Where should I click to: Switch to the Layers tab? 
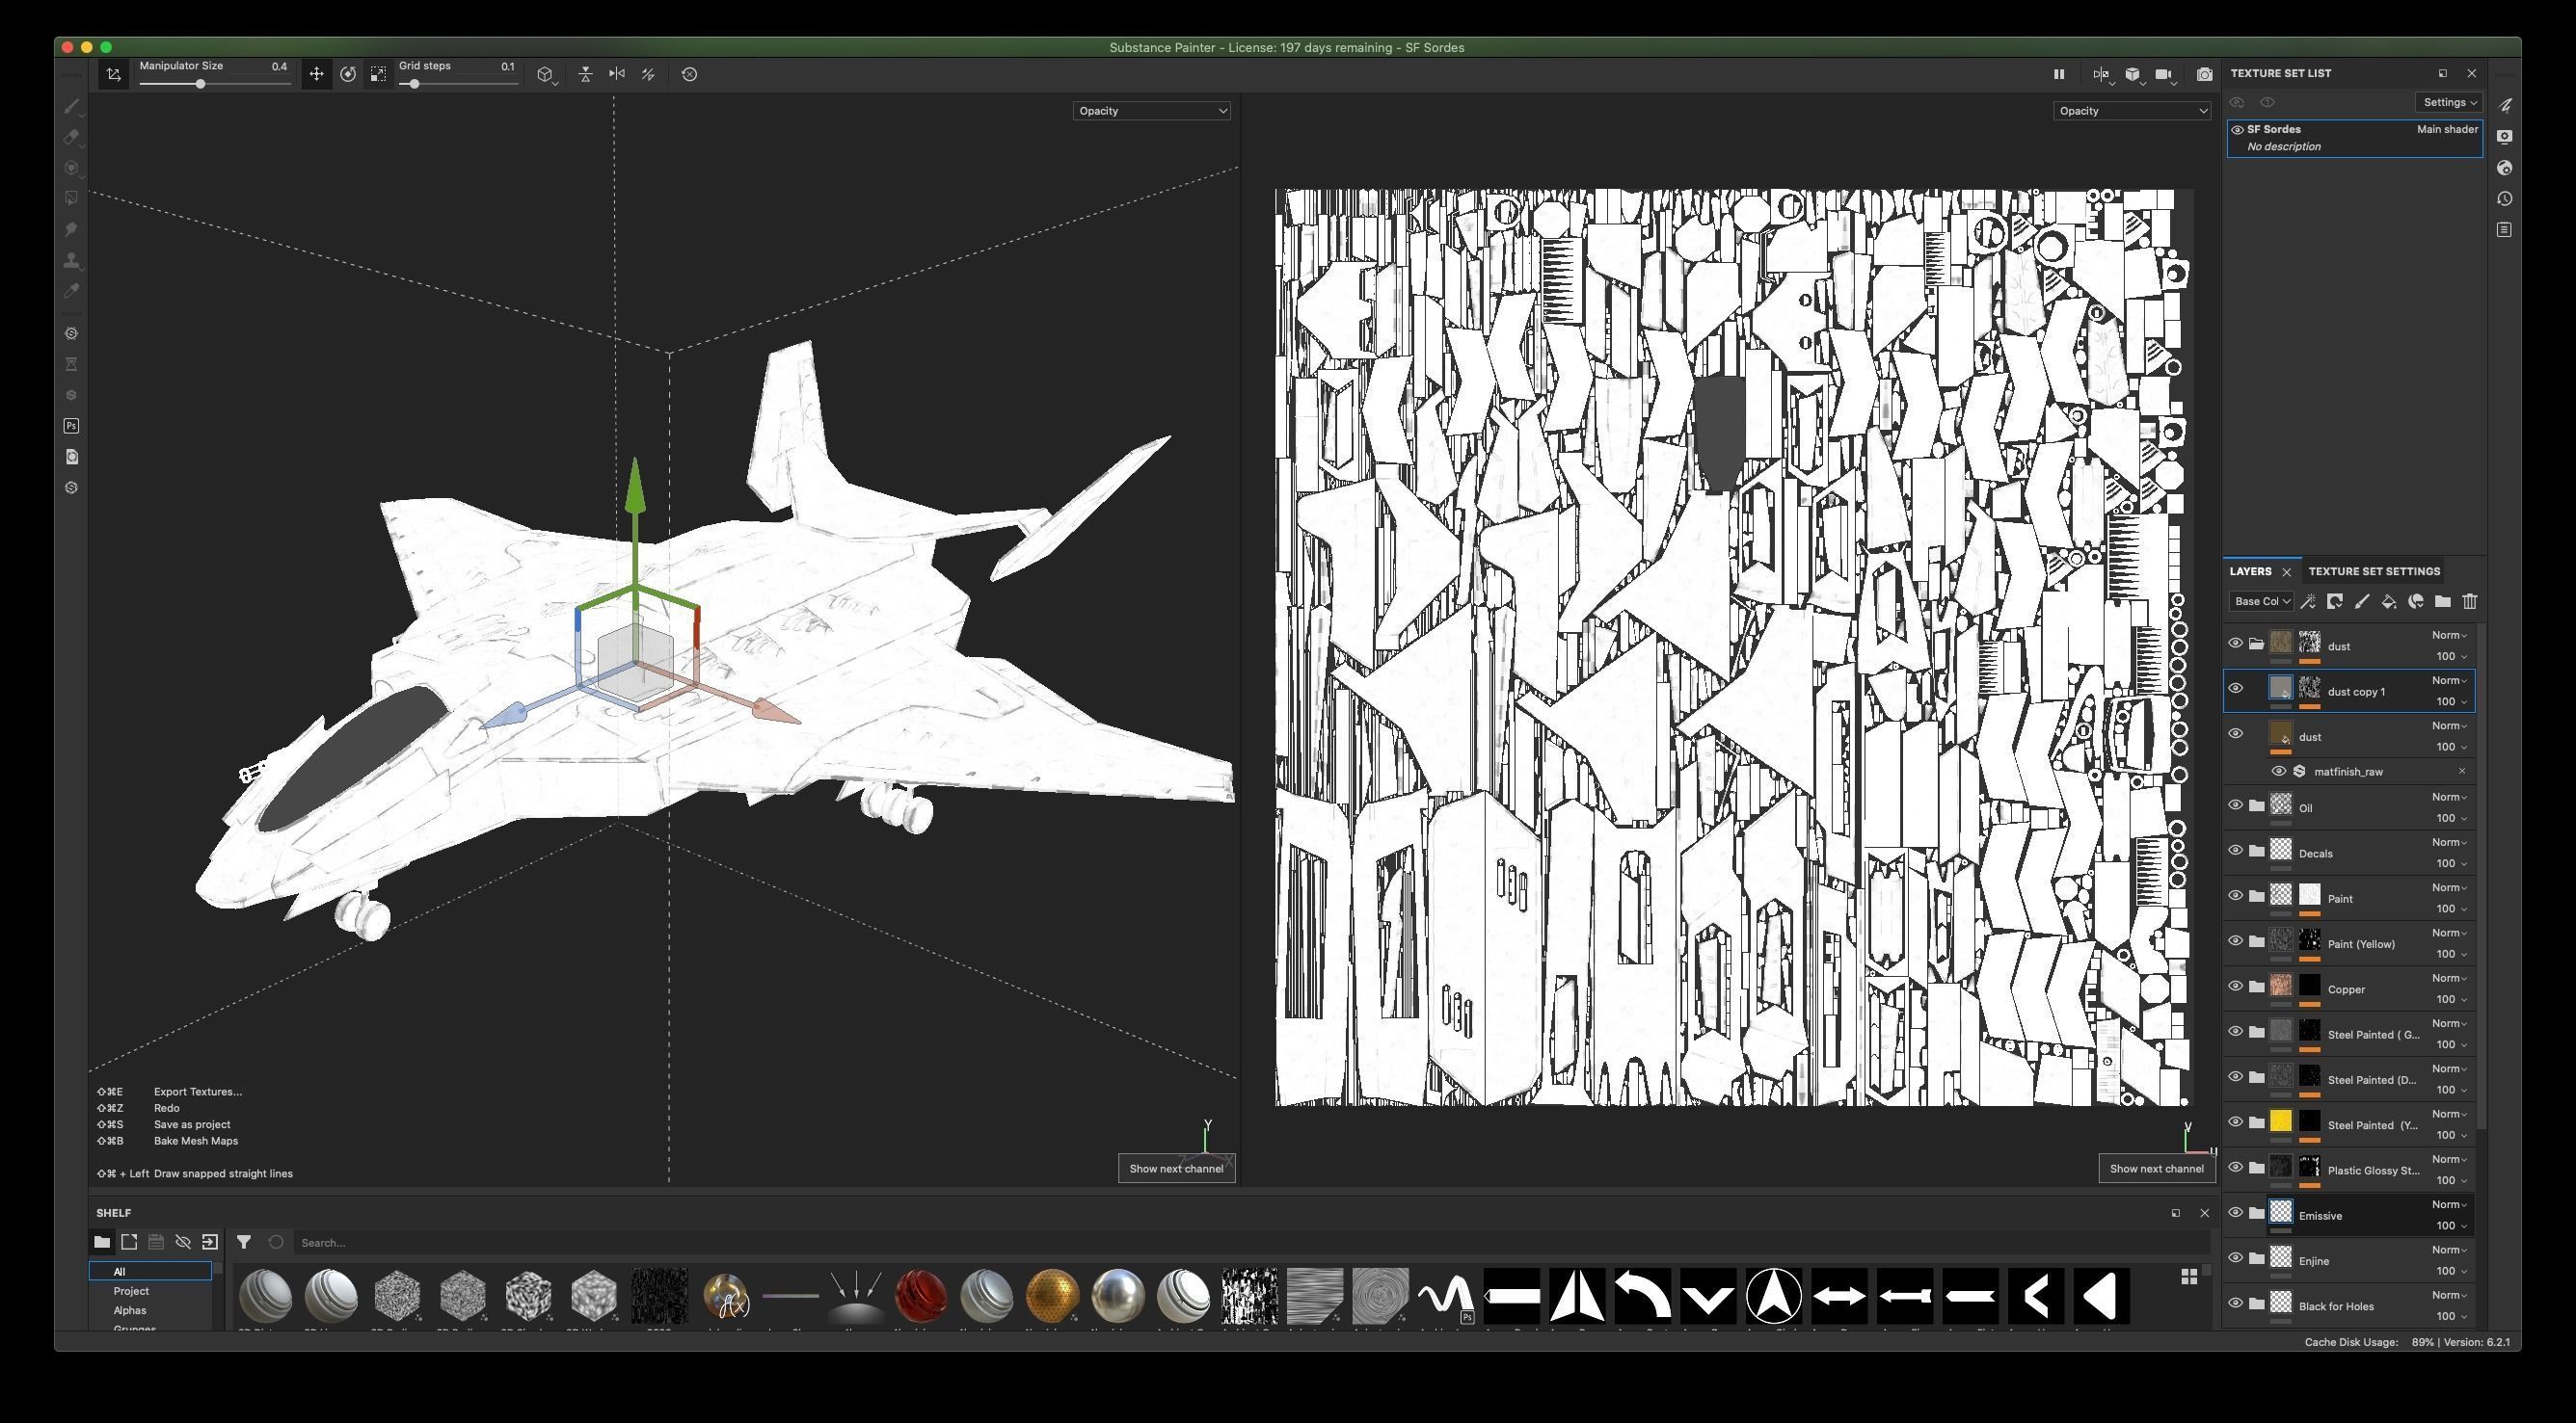[x=2250, y=571]
